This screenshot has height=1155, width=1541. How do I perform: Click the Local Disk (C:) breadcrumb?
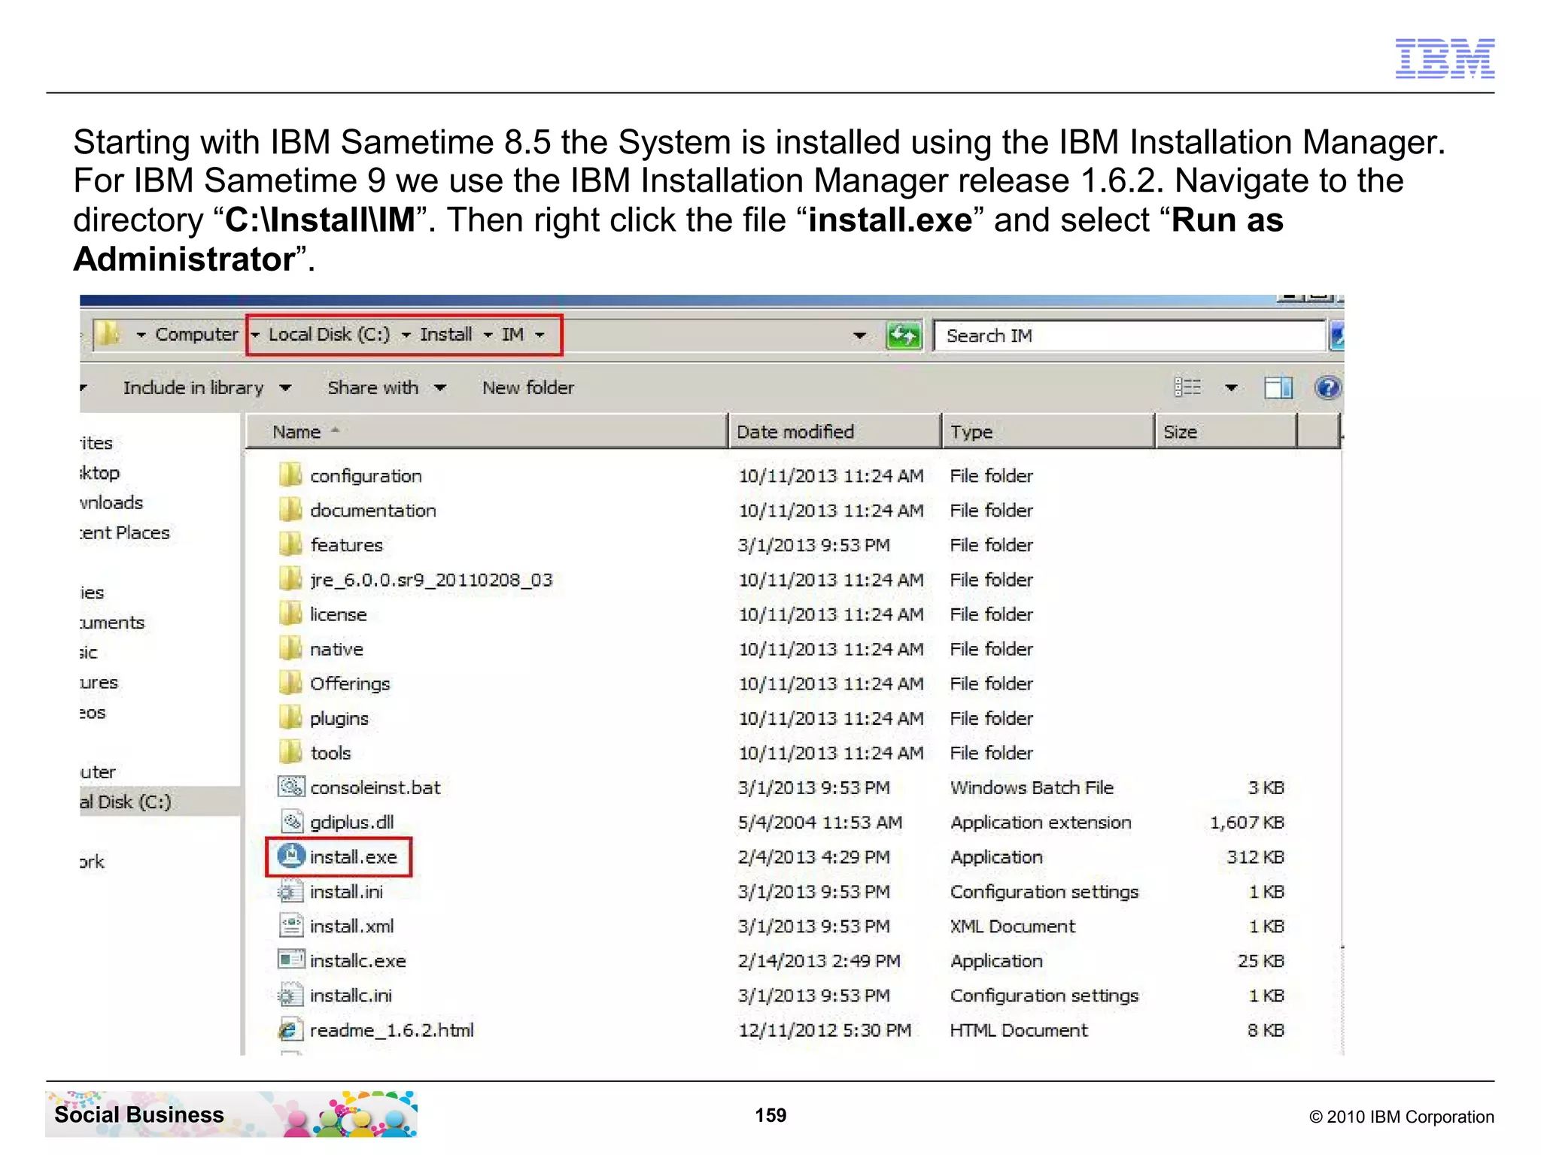329,334
